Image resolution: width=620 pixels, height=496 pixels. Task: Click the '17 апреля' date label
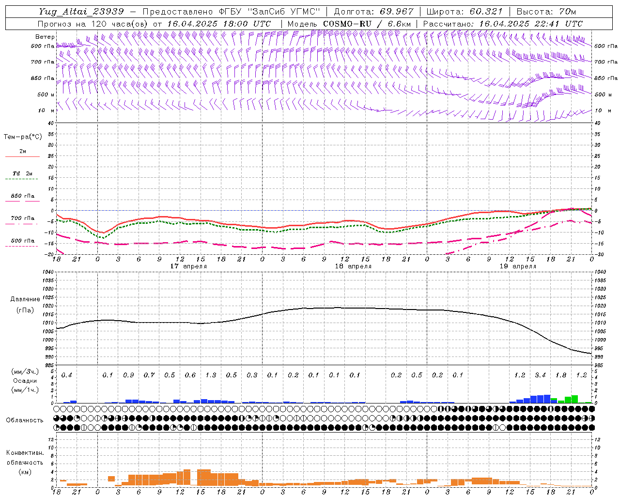pos(188,266)
